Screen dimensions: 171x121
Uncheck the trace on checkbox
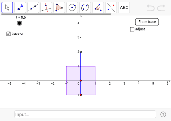pos(8,34)
